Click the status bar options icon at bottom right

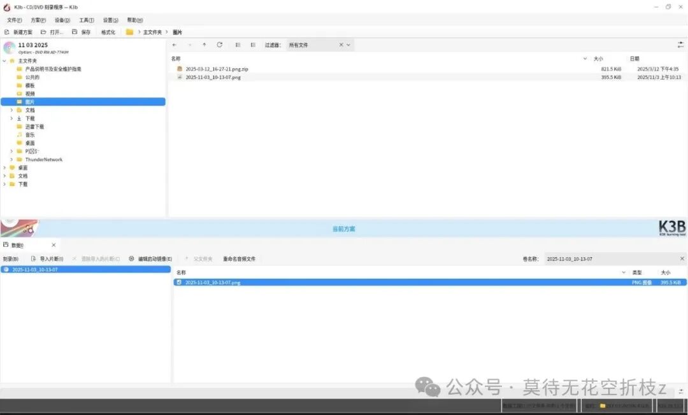coord(680,391)
